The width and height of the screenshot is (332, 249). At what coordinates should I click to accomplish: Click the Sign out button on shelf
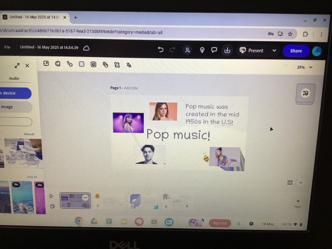tap(220, 223)
